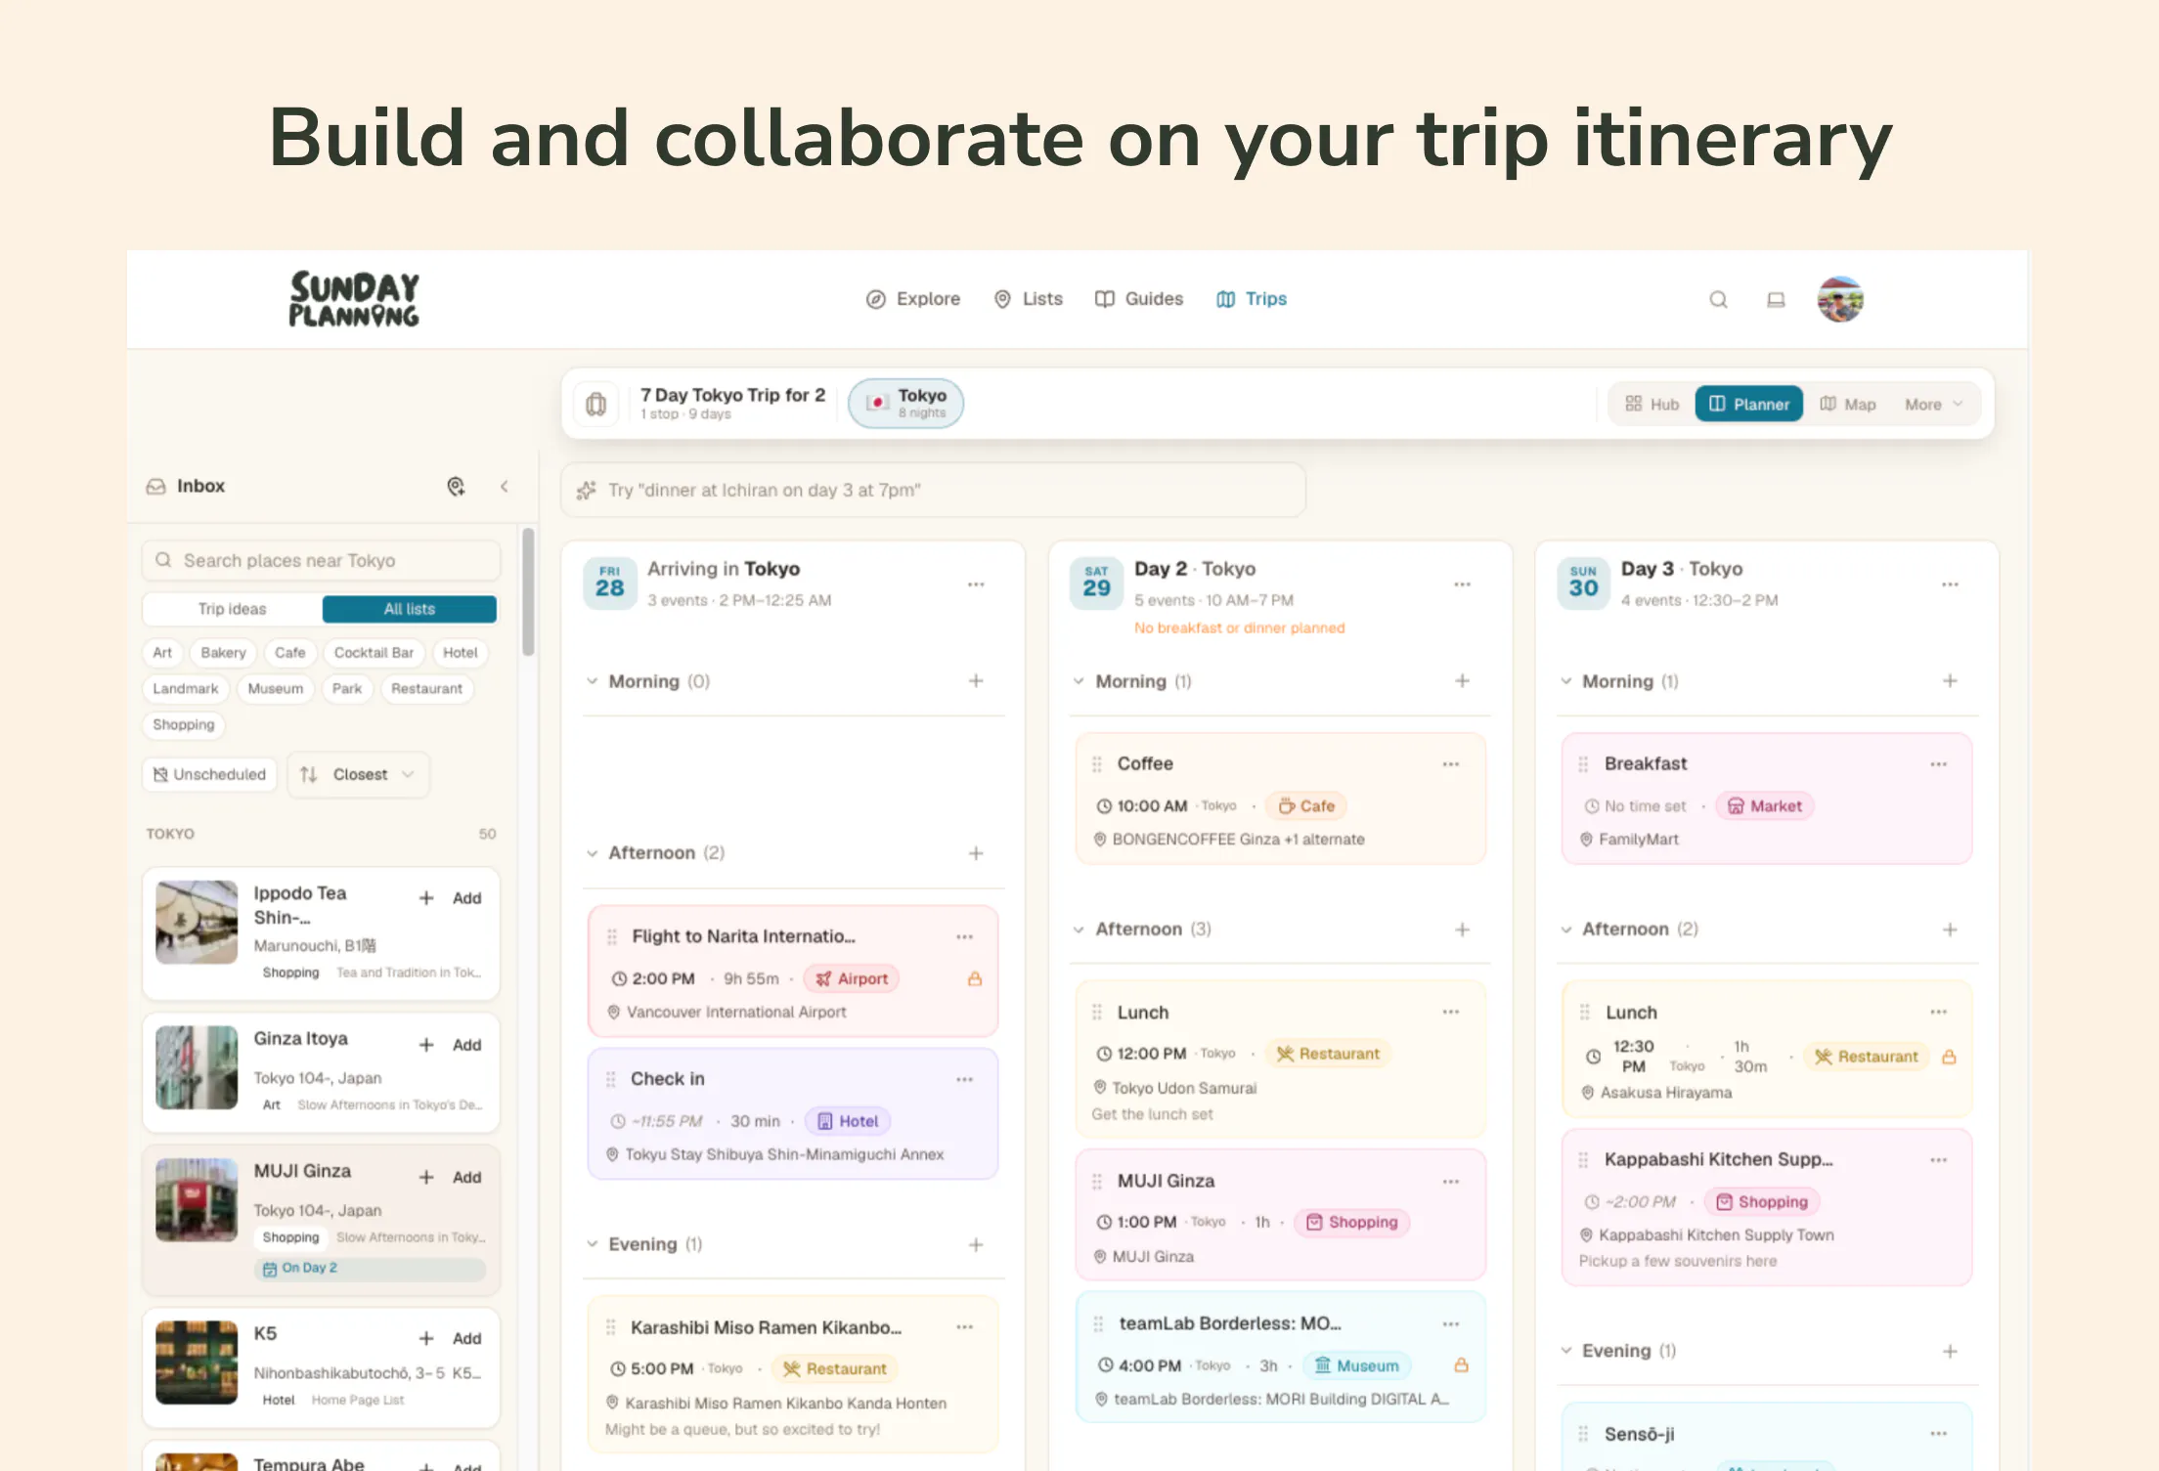Collapse the Inbox sidebar with the chevron

pos(505,486)
